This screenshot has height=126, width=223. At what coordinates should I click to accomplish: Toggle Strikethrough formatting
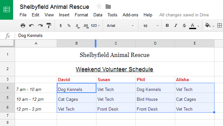click(x=184, y=26)
